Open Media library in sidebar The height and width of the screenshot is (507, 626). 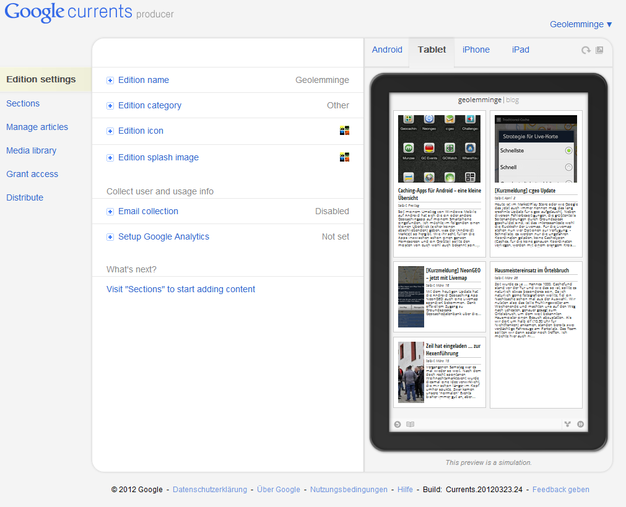[31, 150]
